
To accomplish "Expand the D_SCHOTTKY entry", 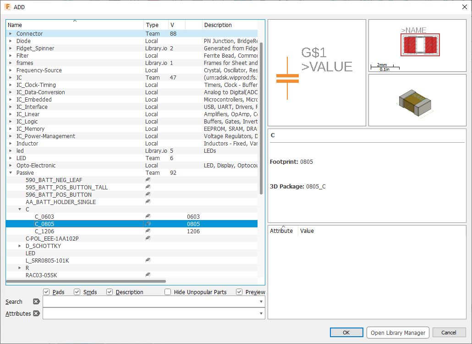I will (18, 246).
